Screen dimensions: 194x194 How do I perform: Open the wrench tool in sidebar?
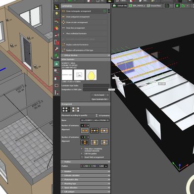click(56, 49)
